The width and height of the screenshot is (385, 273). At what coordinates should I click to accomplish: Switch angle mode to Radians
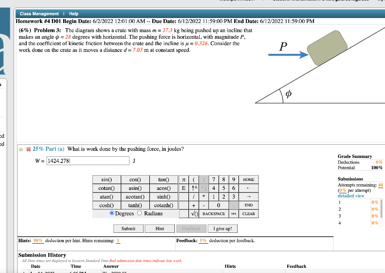click(139, 213)
